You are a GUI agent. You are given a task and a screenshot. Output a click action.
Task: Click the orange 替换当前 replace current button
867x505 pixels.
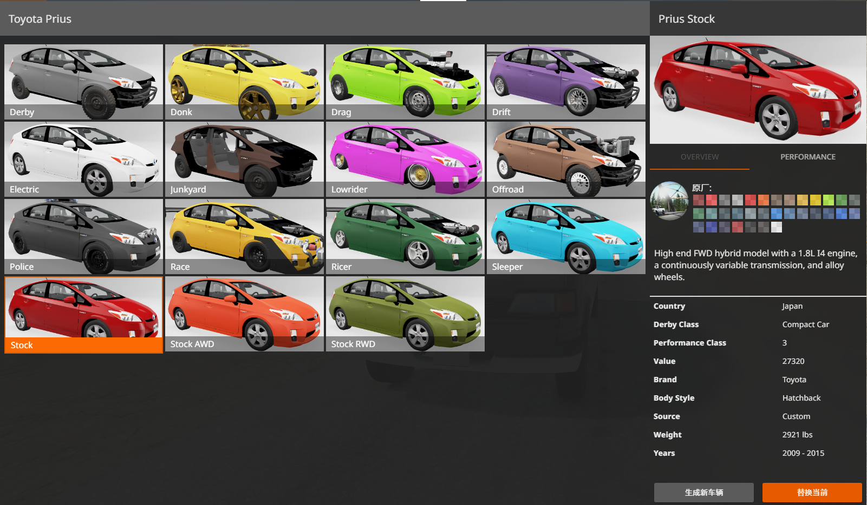click(x=812, y=493)
